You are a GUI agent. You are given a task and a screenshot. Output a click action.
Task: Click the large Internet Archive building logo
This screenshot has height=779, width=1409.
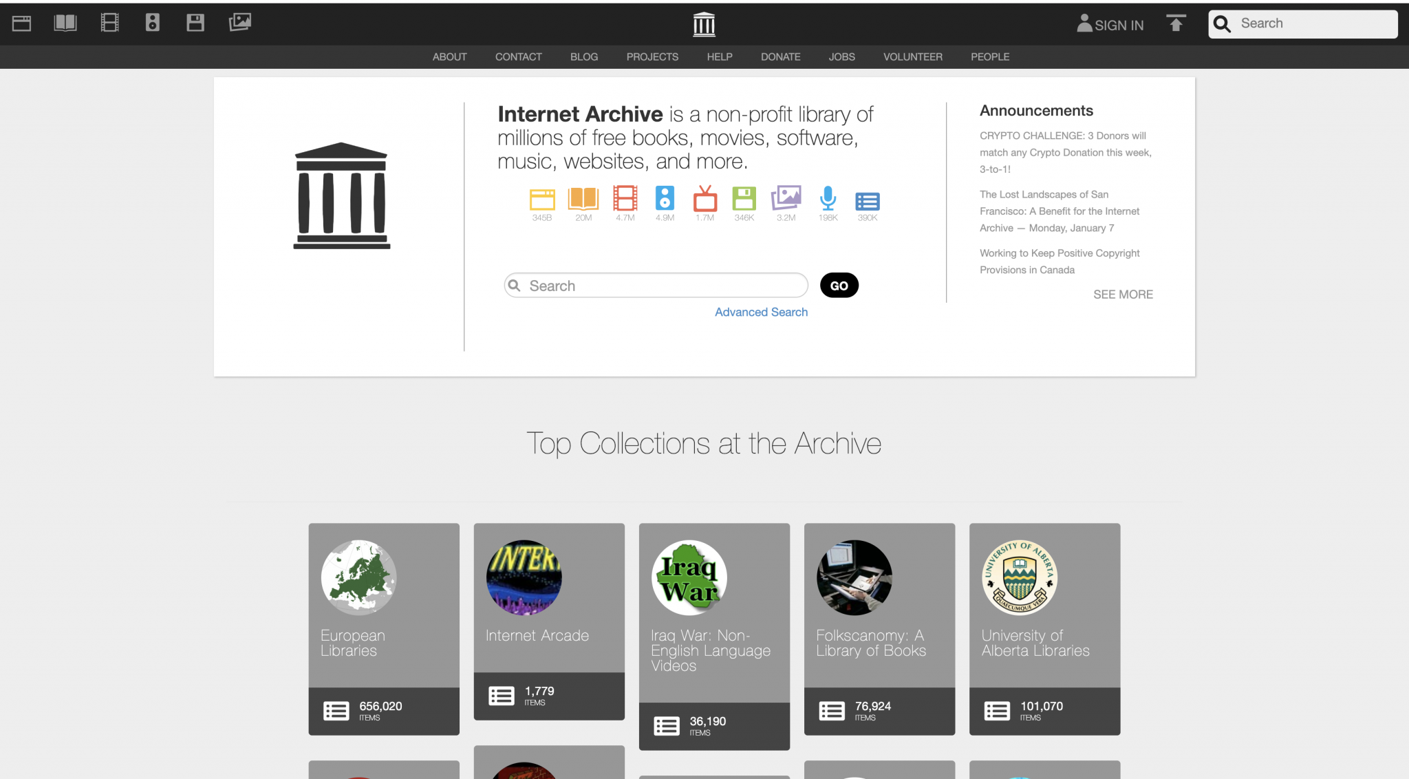click(x=342, y=195)
